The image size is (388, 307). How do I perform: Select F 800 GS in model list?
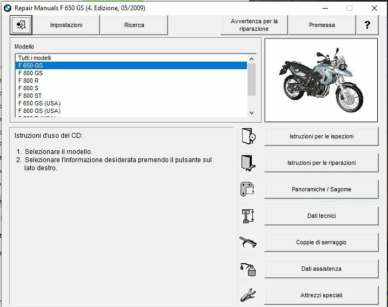pyautogui.click(x=30, y=73)
